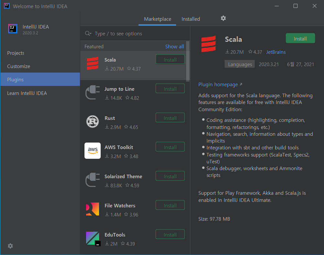Click the EduTools icon

point(93,239)
